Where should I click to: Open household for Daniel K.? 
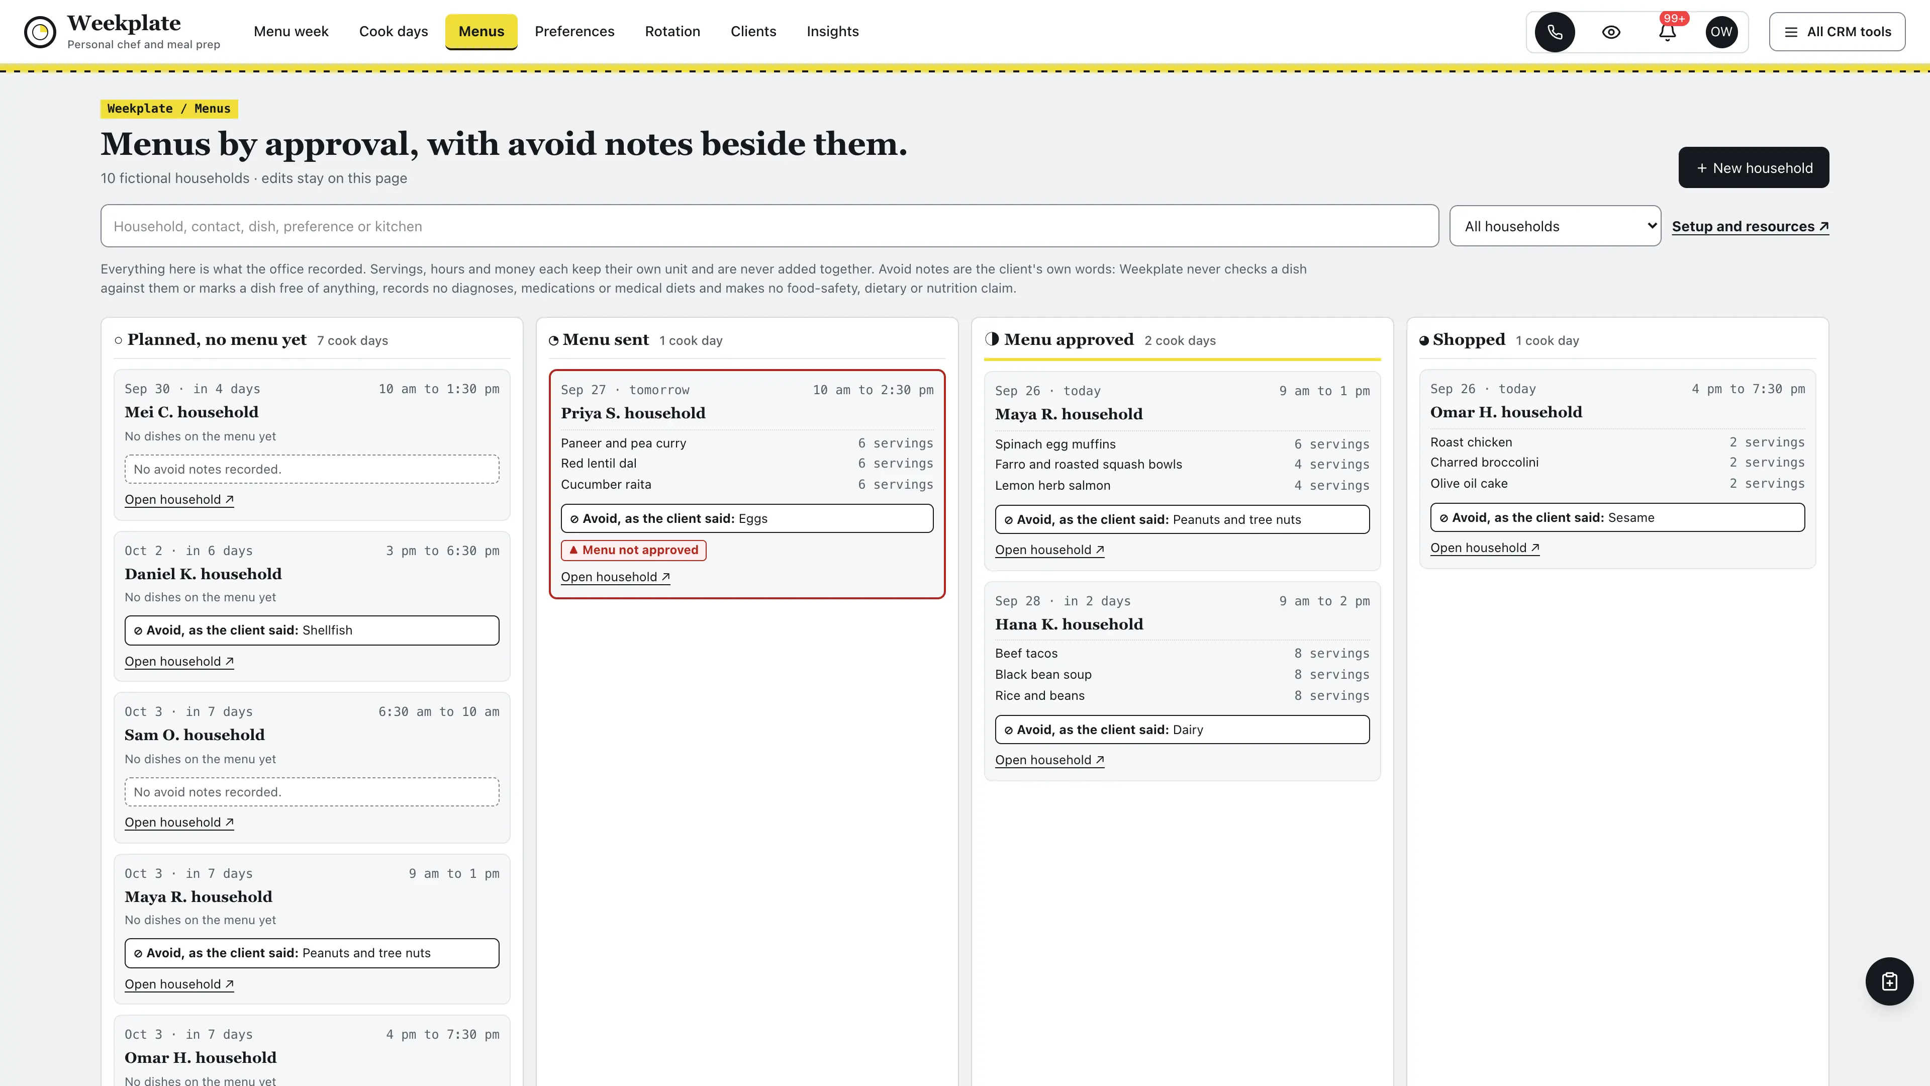(x=179, y=662)
